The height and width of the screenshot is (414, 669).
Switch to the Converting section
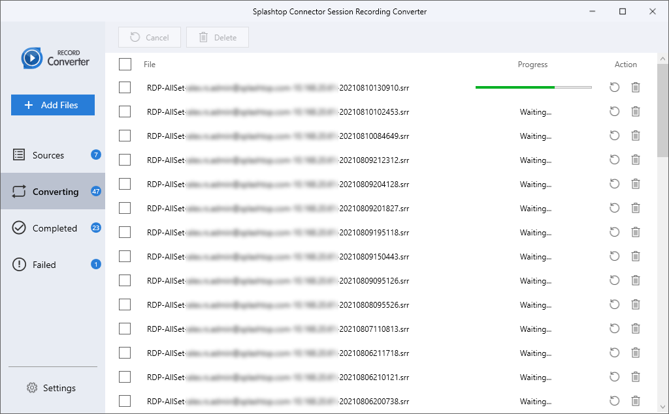click(x=52, y=192)
